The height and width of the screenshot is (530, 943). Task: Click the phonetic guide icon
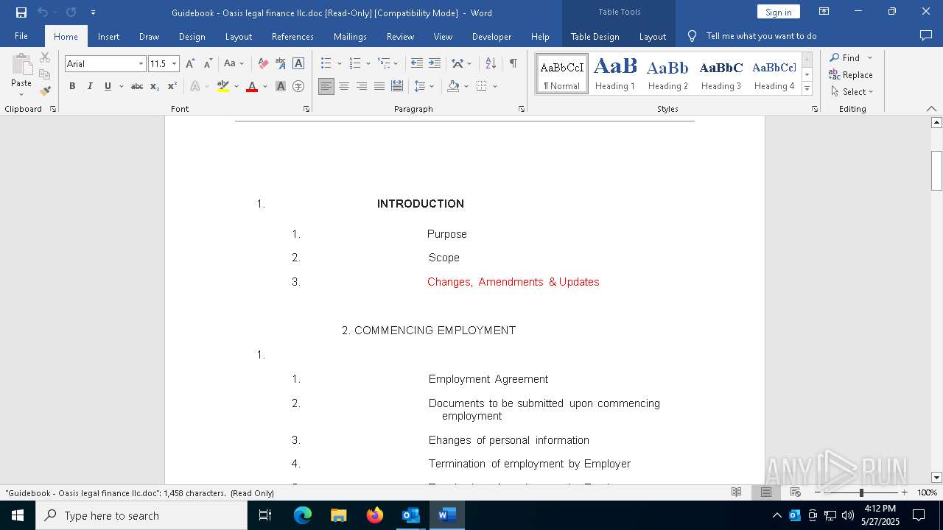click(281, 64)
